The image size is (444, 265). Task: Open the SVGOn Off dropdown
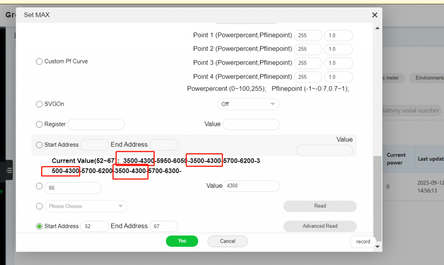(248, 104)
